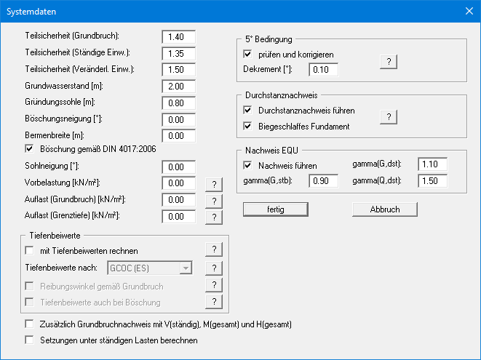Disable Böschung gemäß DIN 4017:2006 checkbox
Screen dimensions: 481x360
(30, 149)
